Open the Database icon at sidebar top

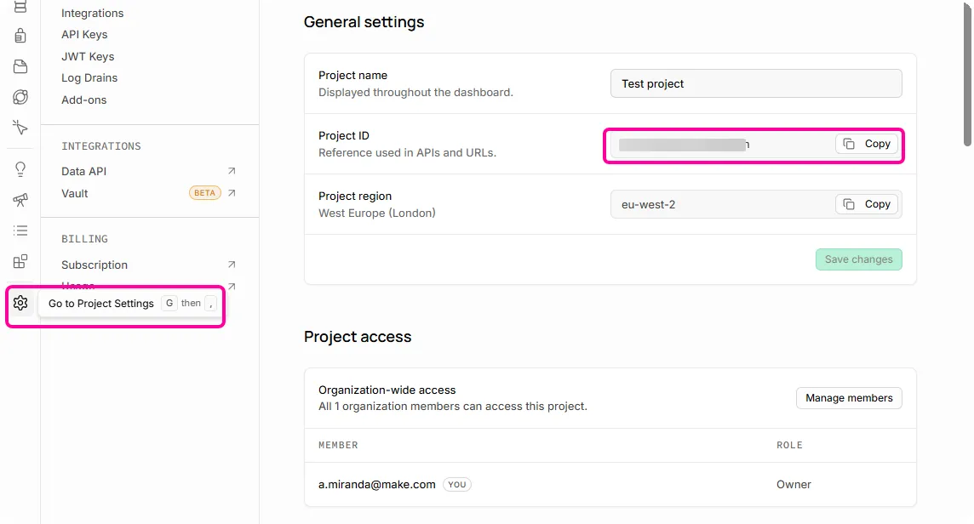pos(20,7)
